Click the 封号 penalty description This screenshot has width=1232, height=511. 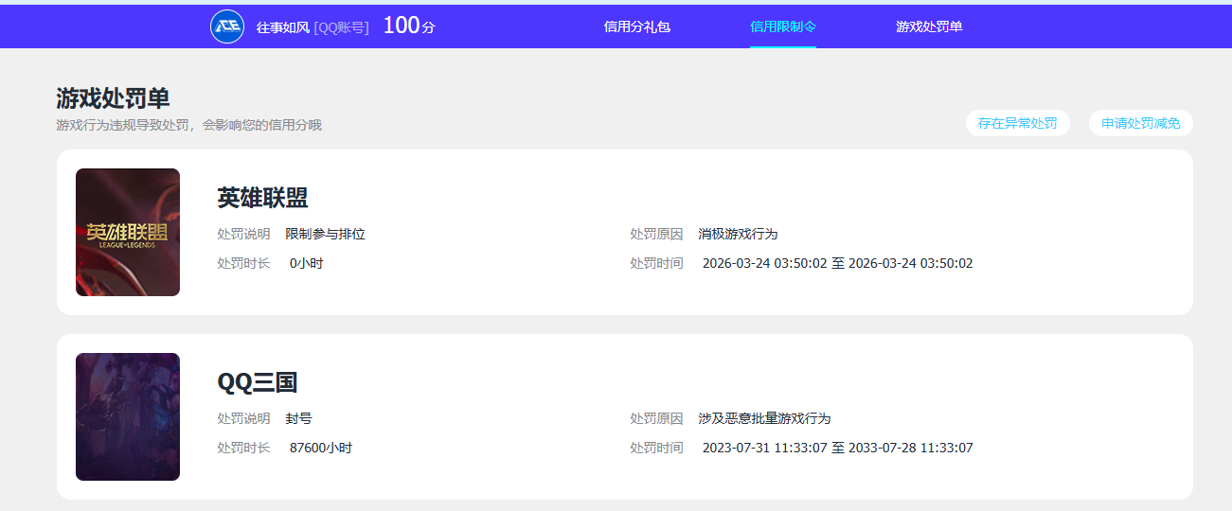pyautogui.click(x=299, y=418)
